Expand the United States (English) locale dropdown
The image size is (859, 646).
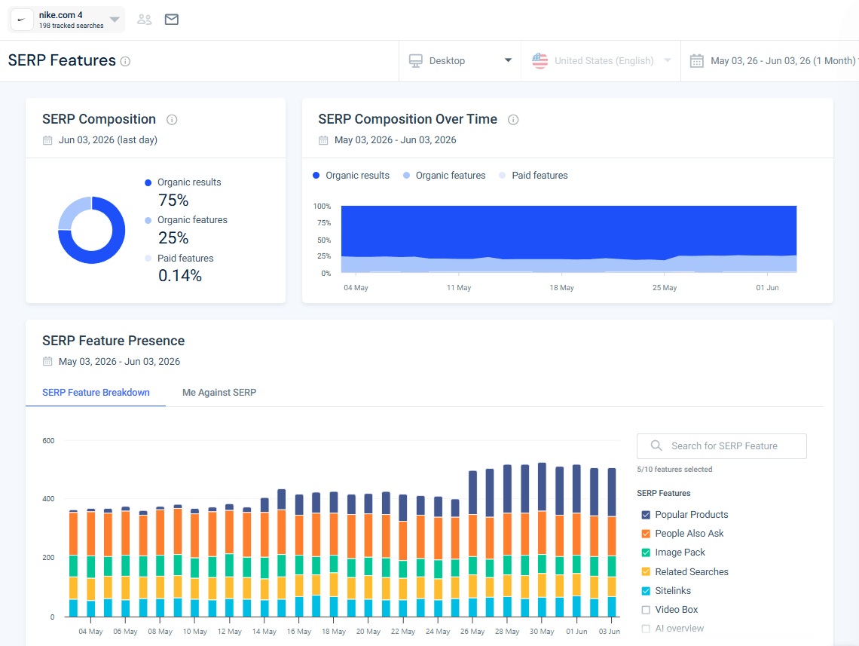pos(668,60)
